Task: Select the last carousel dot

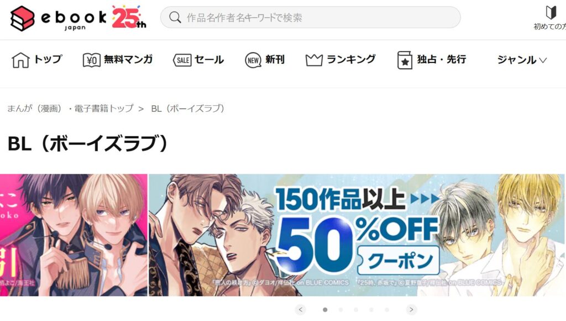Action: click(387, 310)
